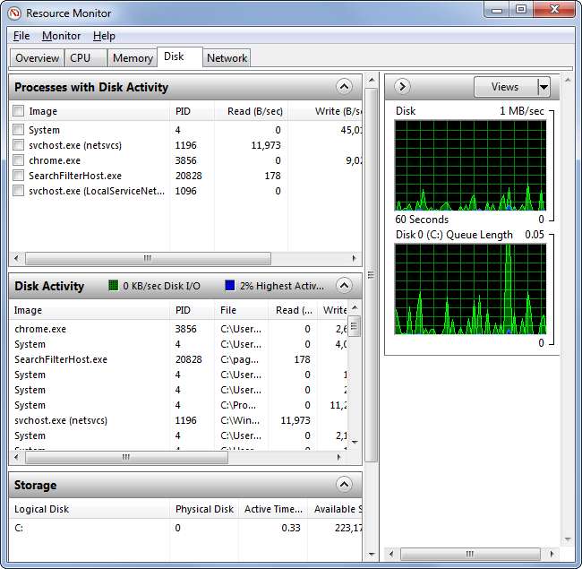
Task: Check the System process checkbox
Action: (19, 130)
